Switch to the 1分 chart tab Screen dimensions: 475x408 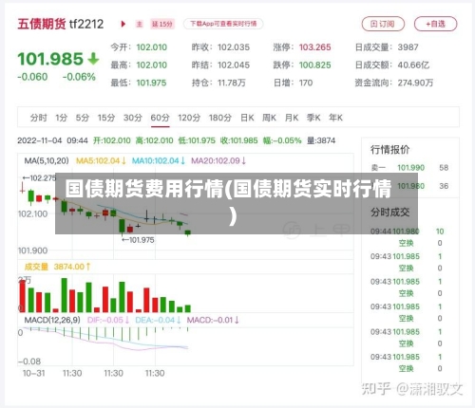[x=62, y=118]
